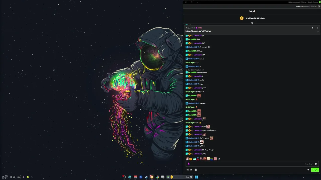321x180 pixels.
Task: Open the channel shop icon
Action: 196,170
